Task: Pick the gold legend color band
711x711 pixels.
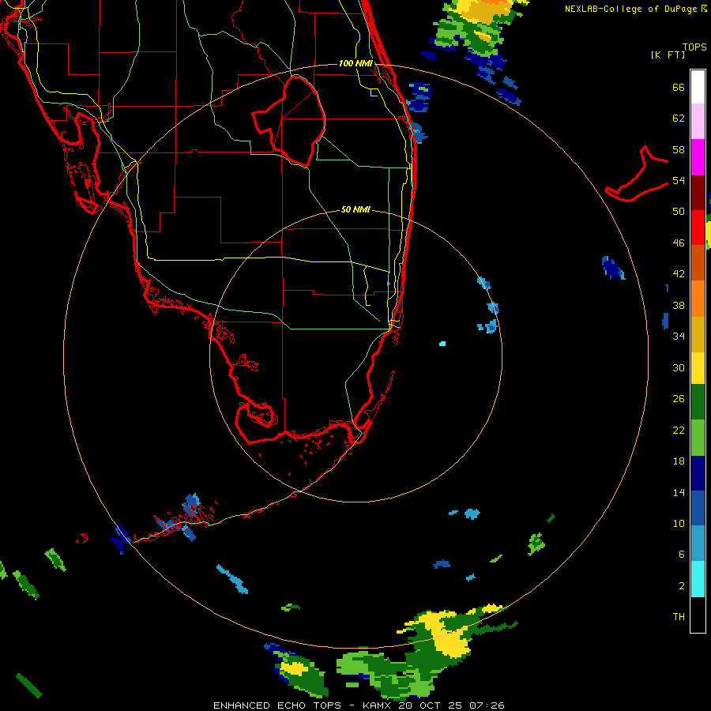Action: [x=698, y=334]
